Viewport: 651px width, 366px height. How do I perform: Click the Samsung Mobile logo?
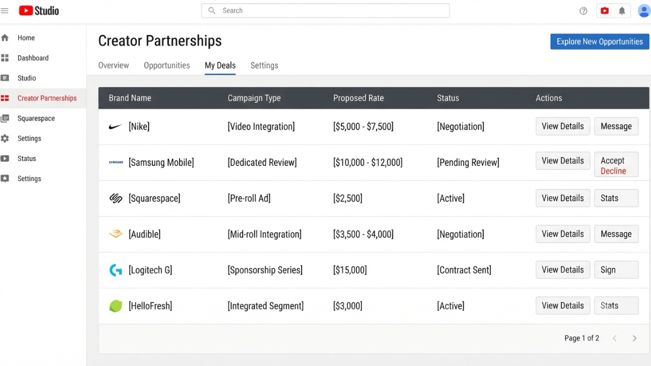click(x=116, y=162)
